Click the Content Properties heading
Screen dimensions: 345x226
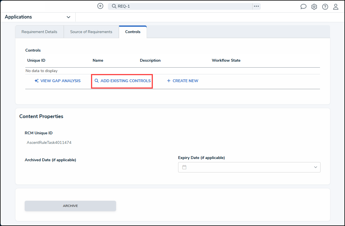tap(41, 116)
